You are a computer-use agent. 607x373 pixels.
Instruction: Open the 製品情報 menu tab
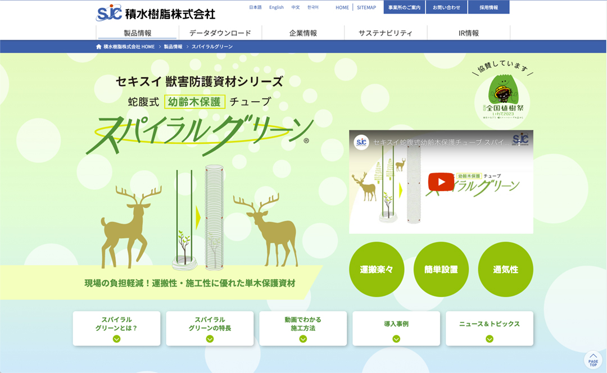(138, 33)
